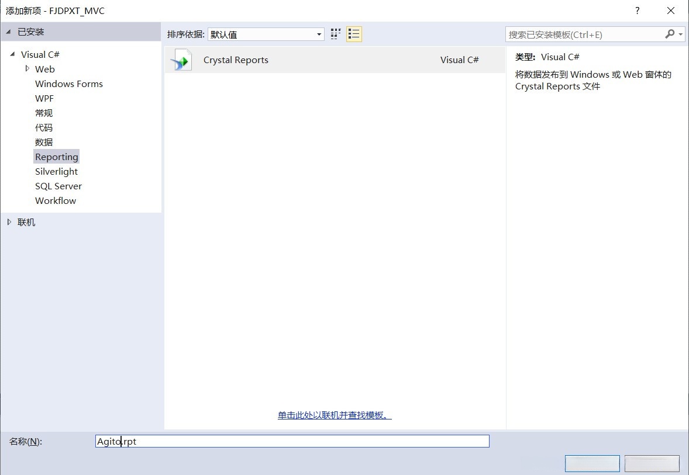Select Crystal Reports template name text
This screenshot has width=689, height=475.
tap(236, 60)
